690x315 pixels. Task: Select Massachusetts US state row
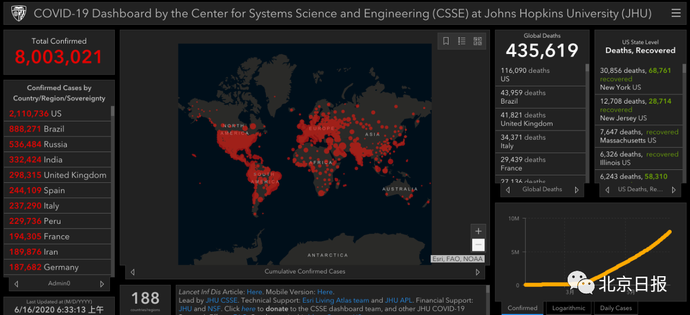coord(639,136)
